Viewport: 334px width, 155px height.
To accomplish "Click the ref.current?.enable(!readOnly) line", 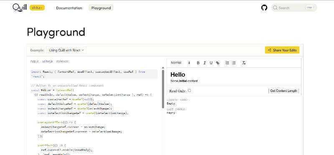I will point(67,150).
